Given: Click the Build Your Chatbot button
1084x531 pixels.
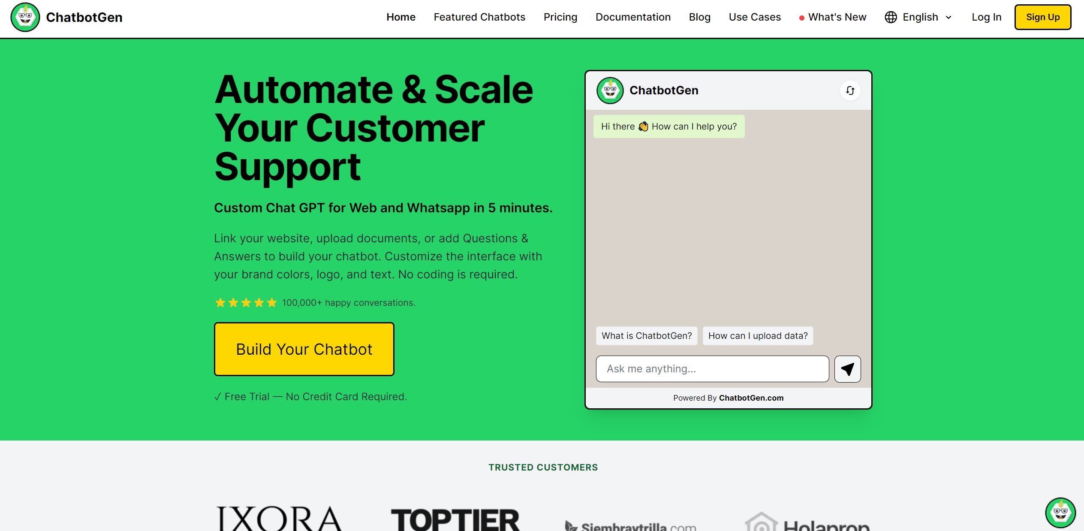Looking at the screenshot, I should tap(304, 348).
